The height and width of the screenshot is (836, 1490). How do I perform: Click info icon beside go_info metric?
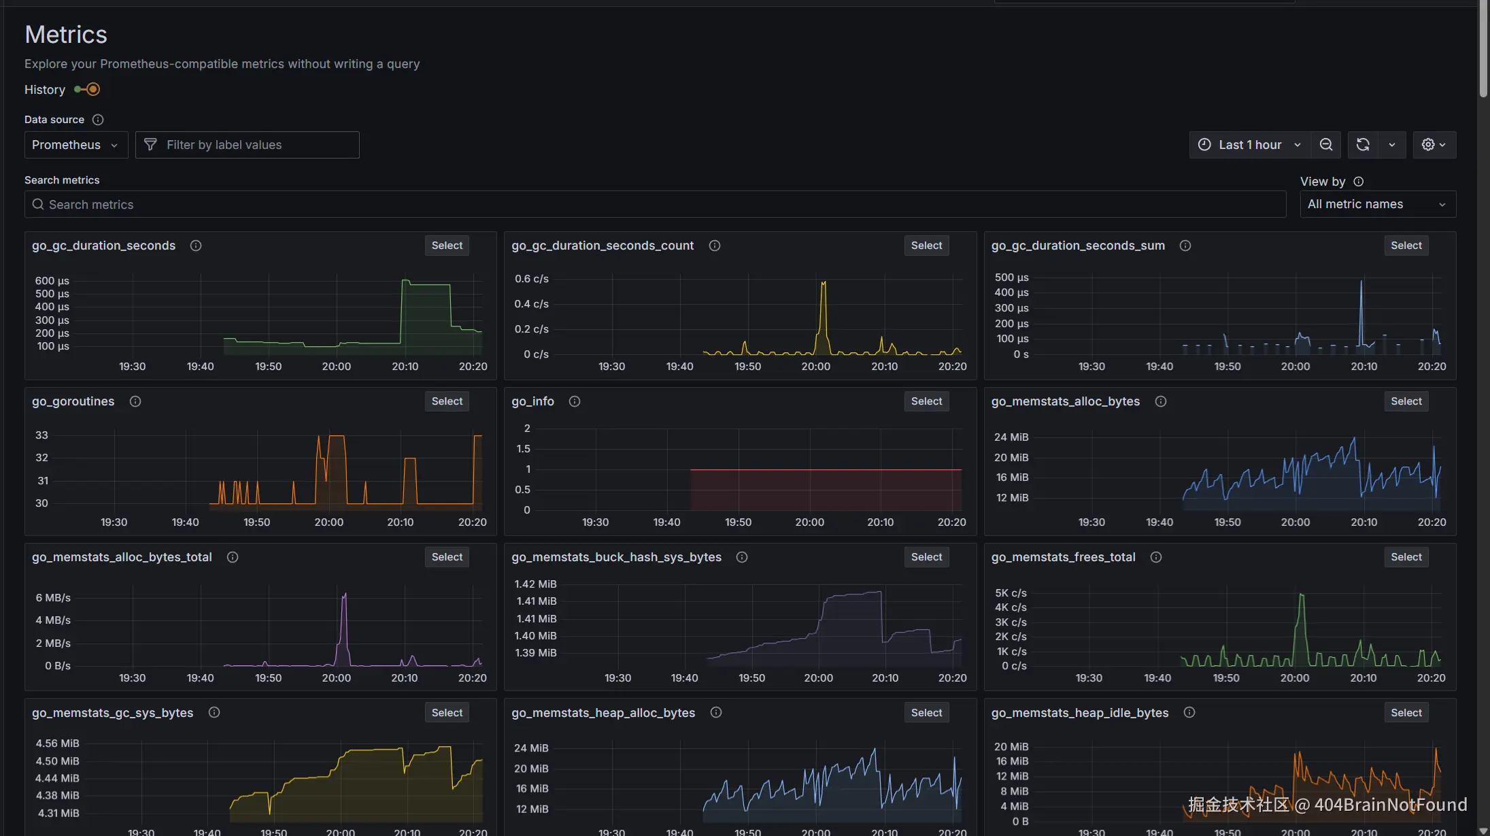point(575,401)
